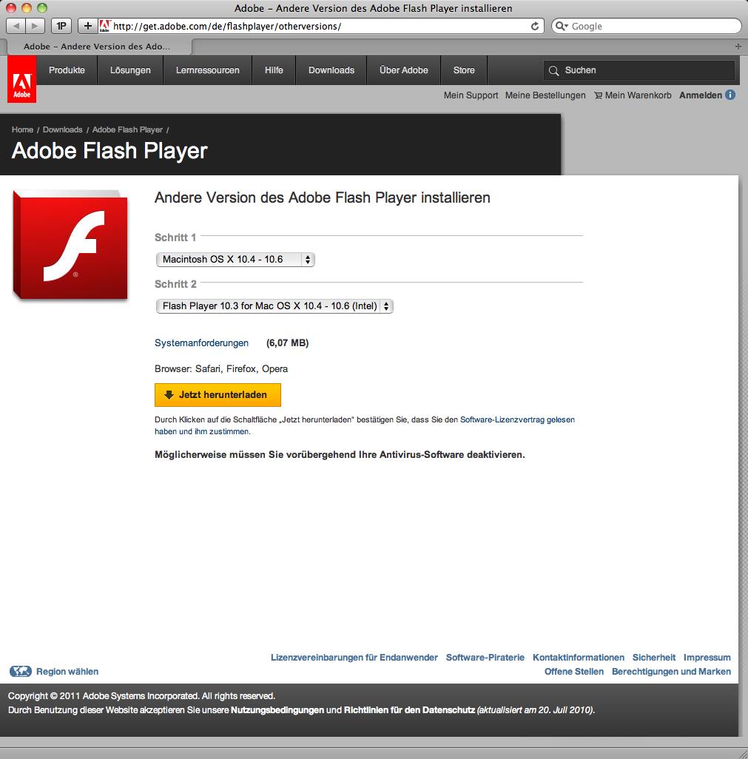Open the Produkte menu

coord(67,70)
